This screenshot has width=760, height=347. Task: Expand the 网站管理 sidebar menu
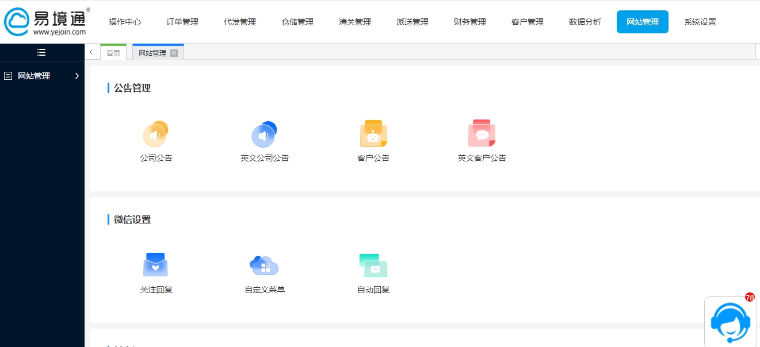pyautogui.click(x=77, y=75)
